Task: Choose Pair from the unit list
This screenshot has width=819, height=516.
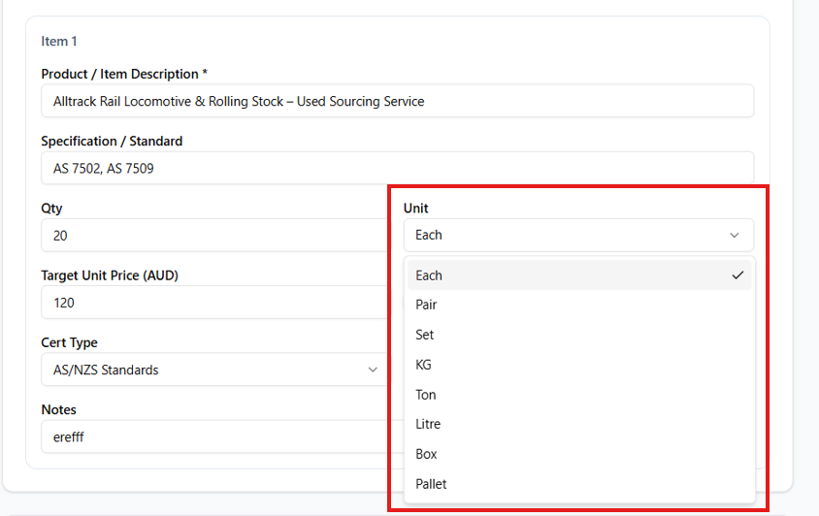Action: 579,305
